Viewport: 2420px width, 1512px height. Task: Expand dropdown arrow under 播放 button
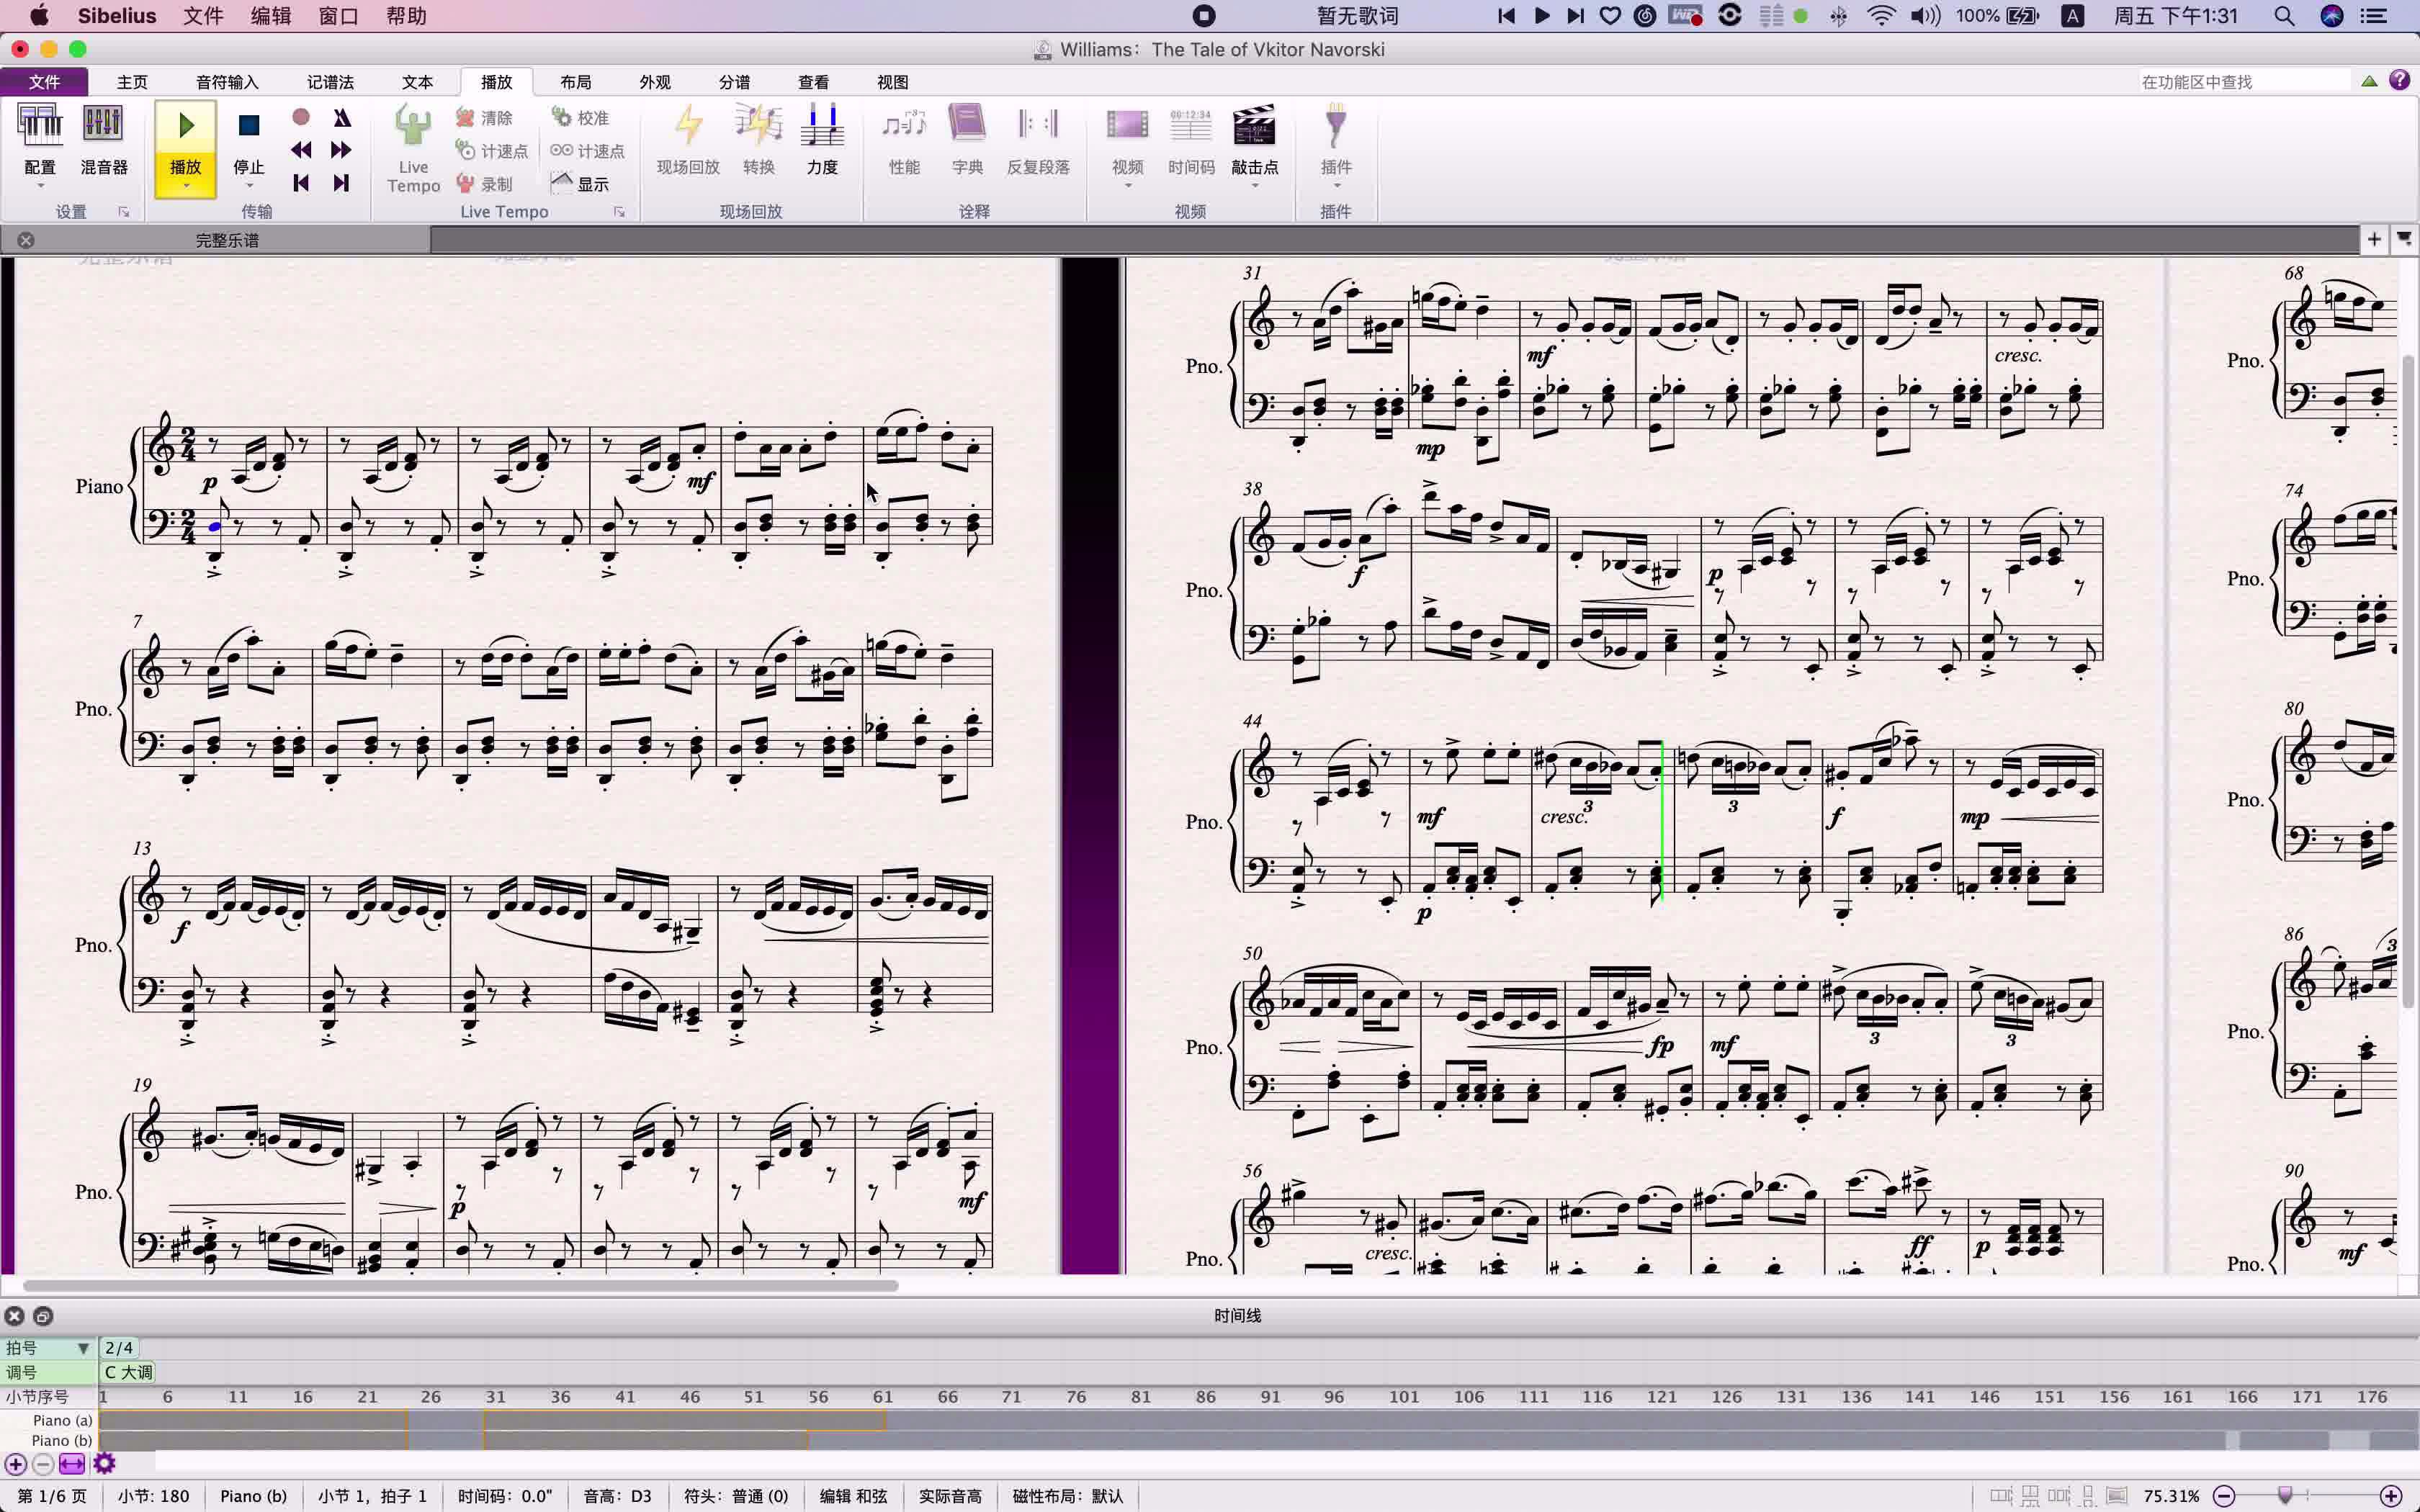click(x=186, y=187)
